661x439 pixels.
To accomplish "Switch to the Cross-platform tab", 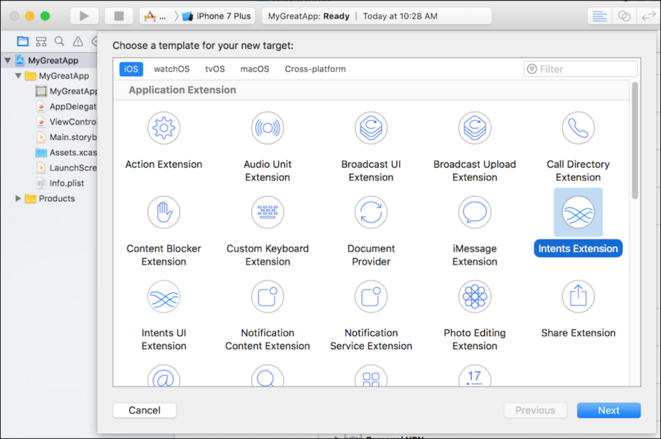I will [x=315, y=69].
